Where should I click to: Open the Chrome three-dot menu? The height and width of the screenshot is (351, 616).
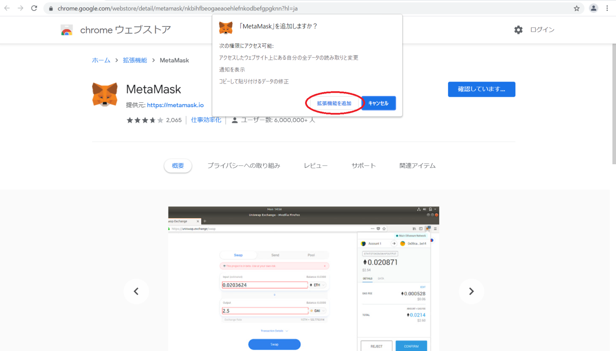point(607,8)
